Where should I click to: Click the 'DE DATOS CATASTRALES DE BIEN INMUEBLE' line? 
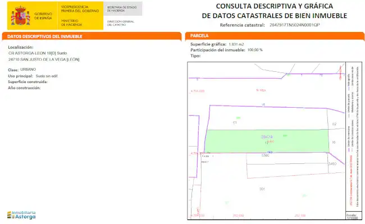275,16
